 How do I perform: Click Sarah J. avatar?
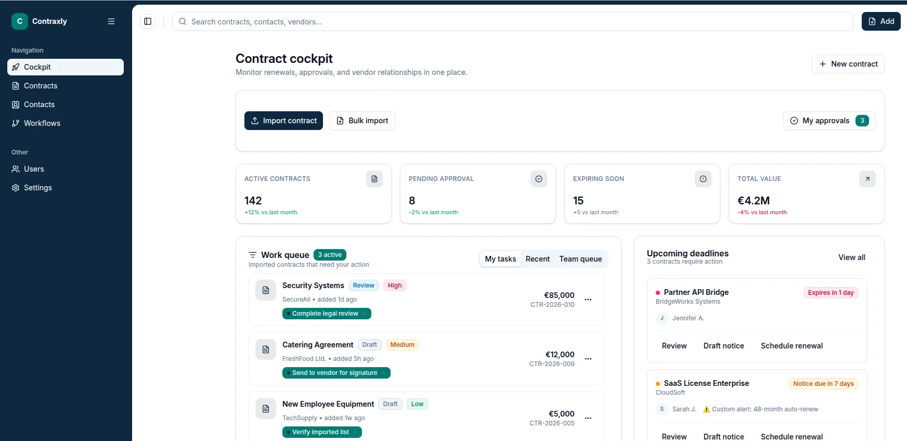pyautogui.click(x=662, y=409)
